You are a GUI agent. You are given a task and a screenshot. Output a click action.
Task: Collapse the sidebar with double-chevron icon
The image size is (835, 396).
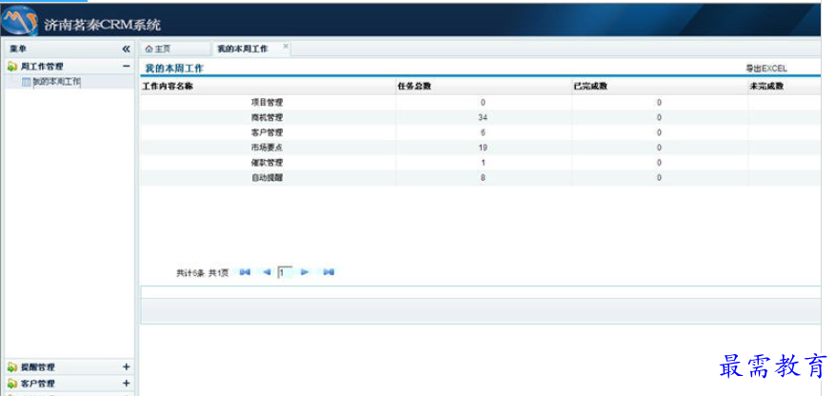[x=126, y=49]
